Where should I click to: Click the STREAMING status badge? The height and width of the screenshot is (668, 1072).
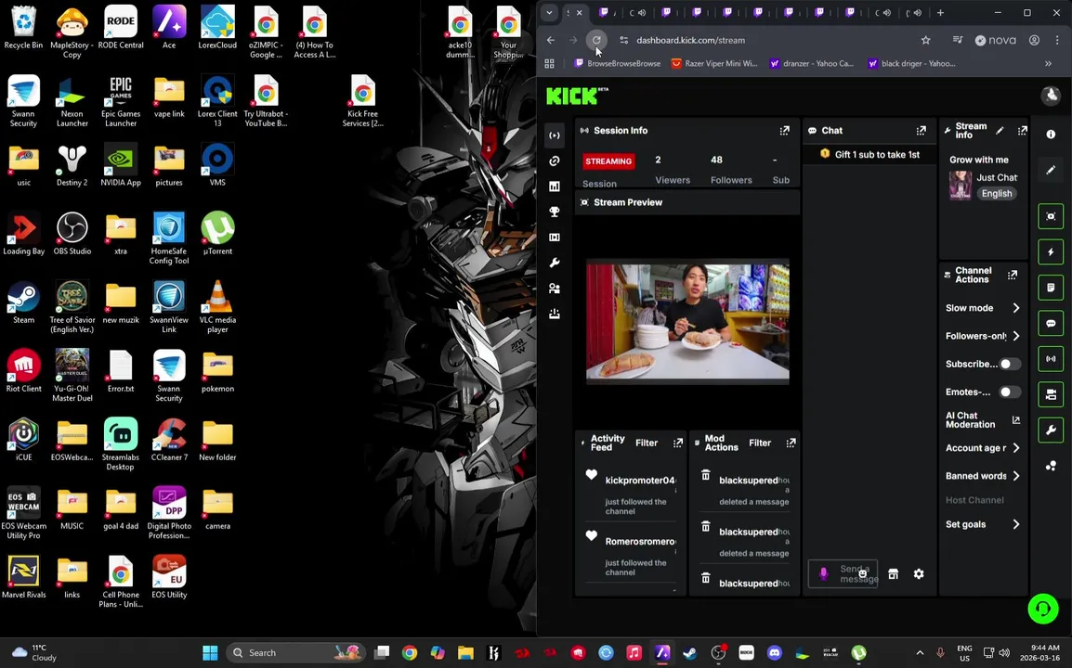coord(608,161)
